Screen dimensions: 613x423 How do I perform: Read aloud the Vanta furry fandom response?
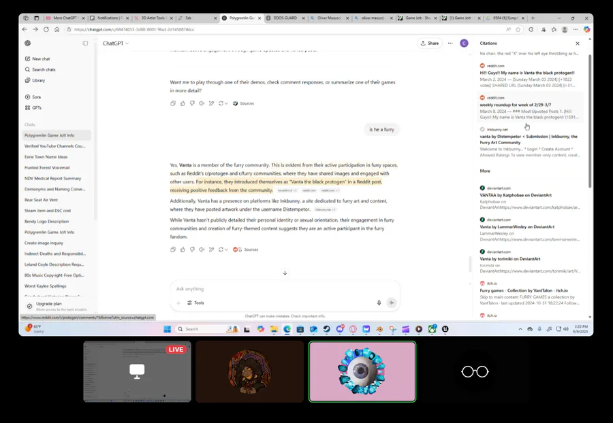(202, 250)
